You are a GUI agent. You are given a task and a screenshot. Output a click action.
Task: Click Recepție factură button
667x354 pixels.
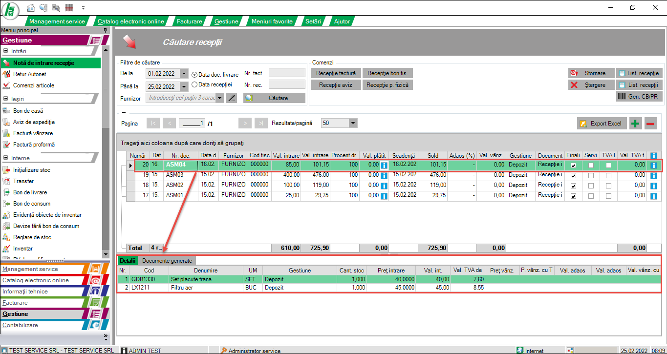click(336, 73)
